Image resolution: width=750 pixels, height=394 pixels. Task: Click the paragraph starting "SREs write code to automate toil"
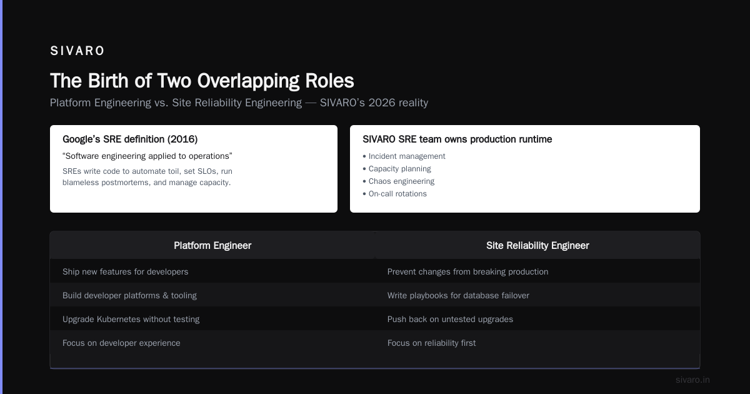(147, 177)
